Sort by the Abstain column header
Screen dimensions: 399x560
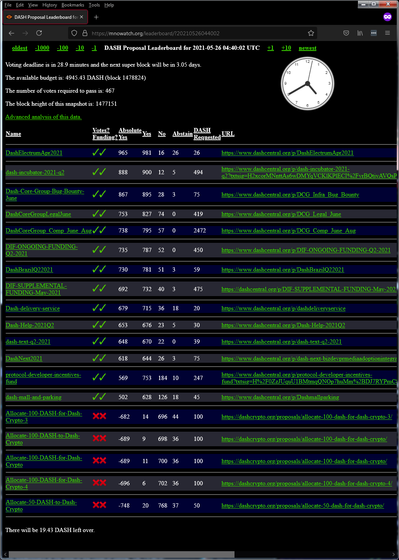click(182, 134)
